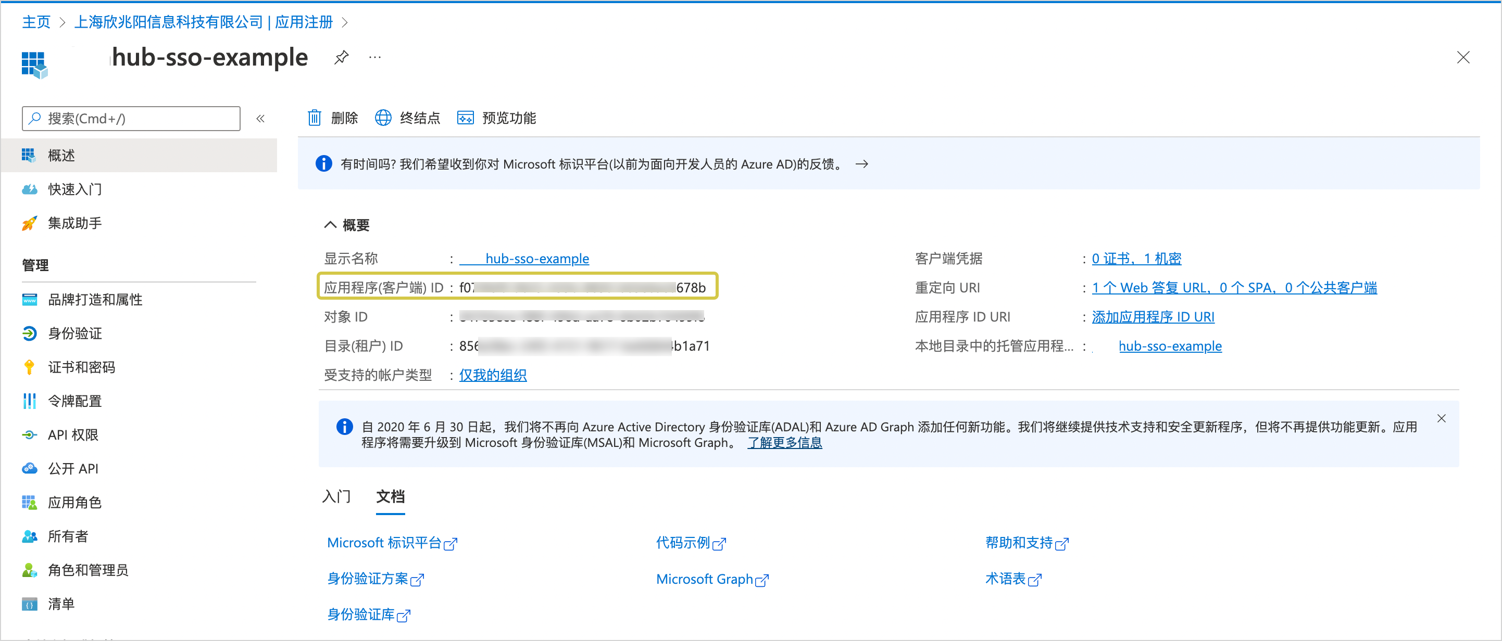The image size is (1502, 641).
Task: Open 术语表 glossary link
Action: coord(1013,579)
